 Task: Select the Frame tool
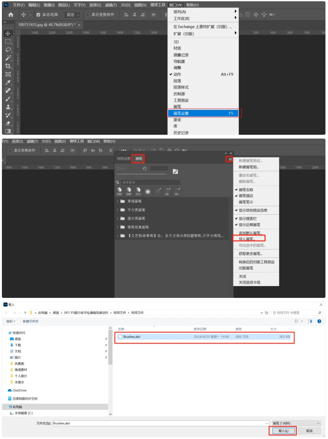click(8, 74)
